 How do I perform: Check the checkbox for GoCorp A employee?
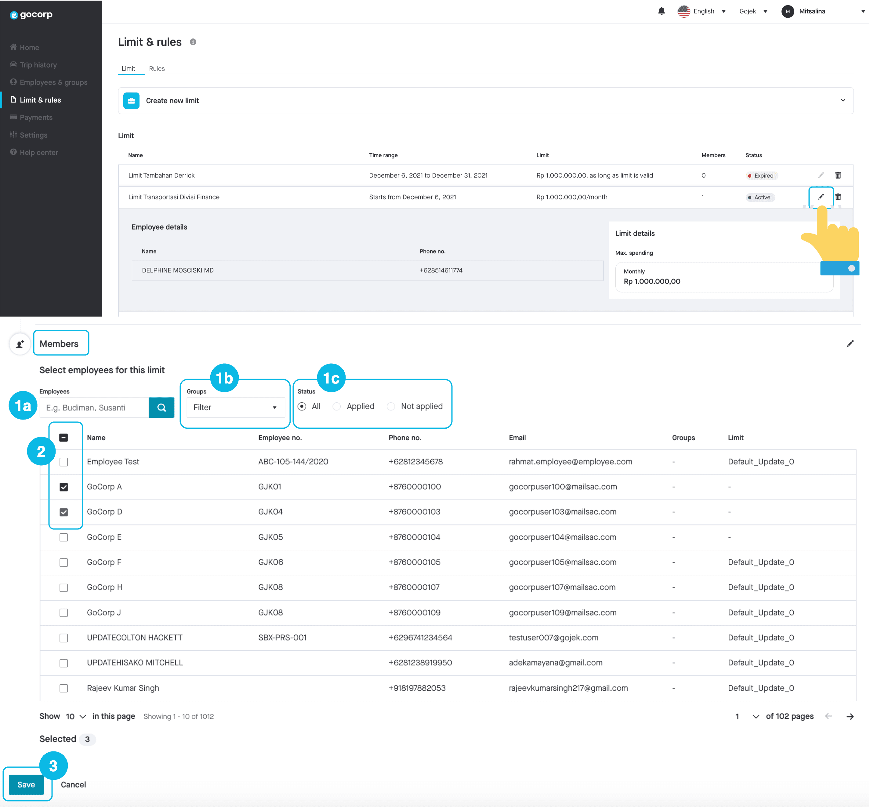(x=64, y=486)
